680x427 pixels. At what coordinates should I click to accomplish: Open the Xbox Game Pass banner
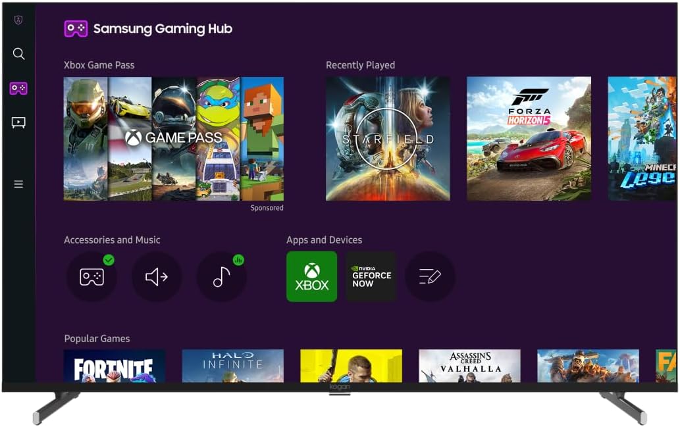click(x=174, y=139)
